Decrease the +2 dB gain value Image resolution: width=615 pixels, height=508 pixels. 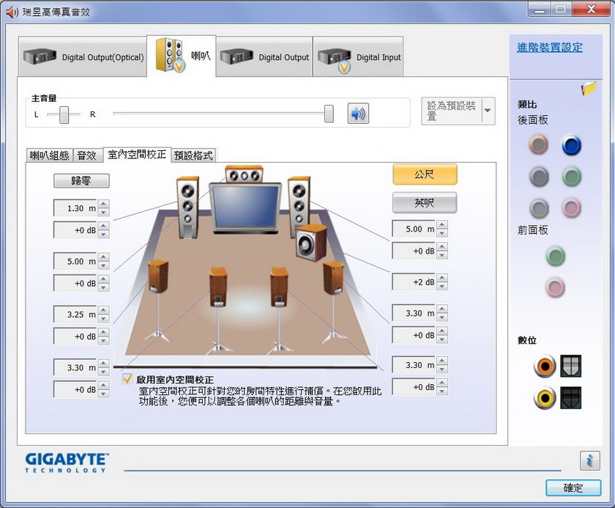coord(442,286)
